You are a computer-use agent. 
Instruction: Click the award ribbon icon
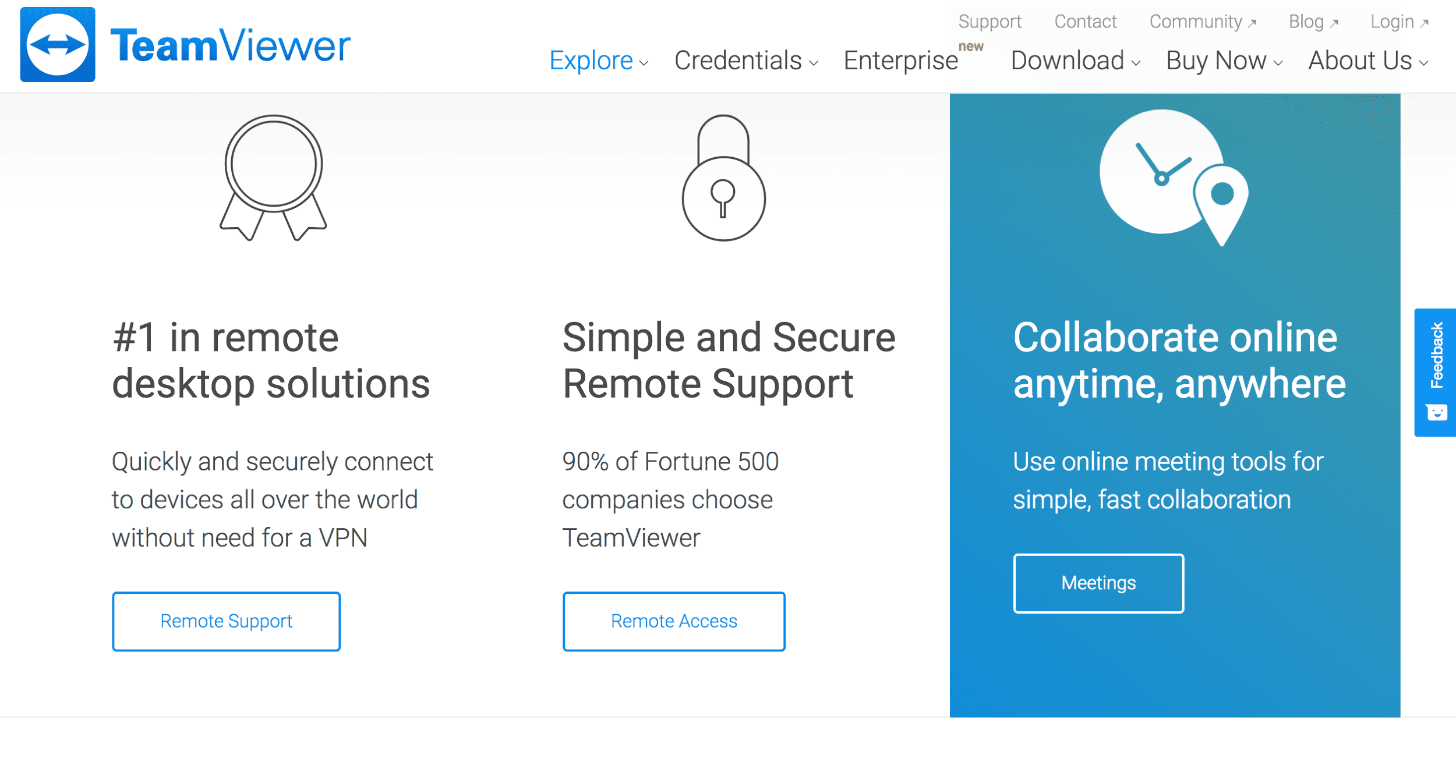coord(273,178)
